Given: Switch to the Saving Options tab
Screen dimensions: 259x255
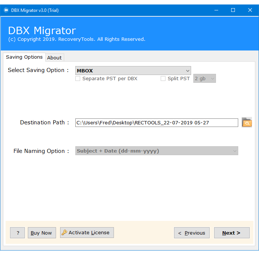Looking at the screenshot, I should (24, 57).
